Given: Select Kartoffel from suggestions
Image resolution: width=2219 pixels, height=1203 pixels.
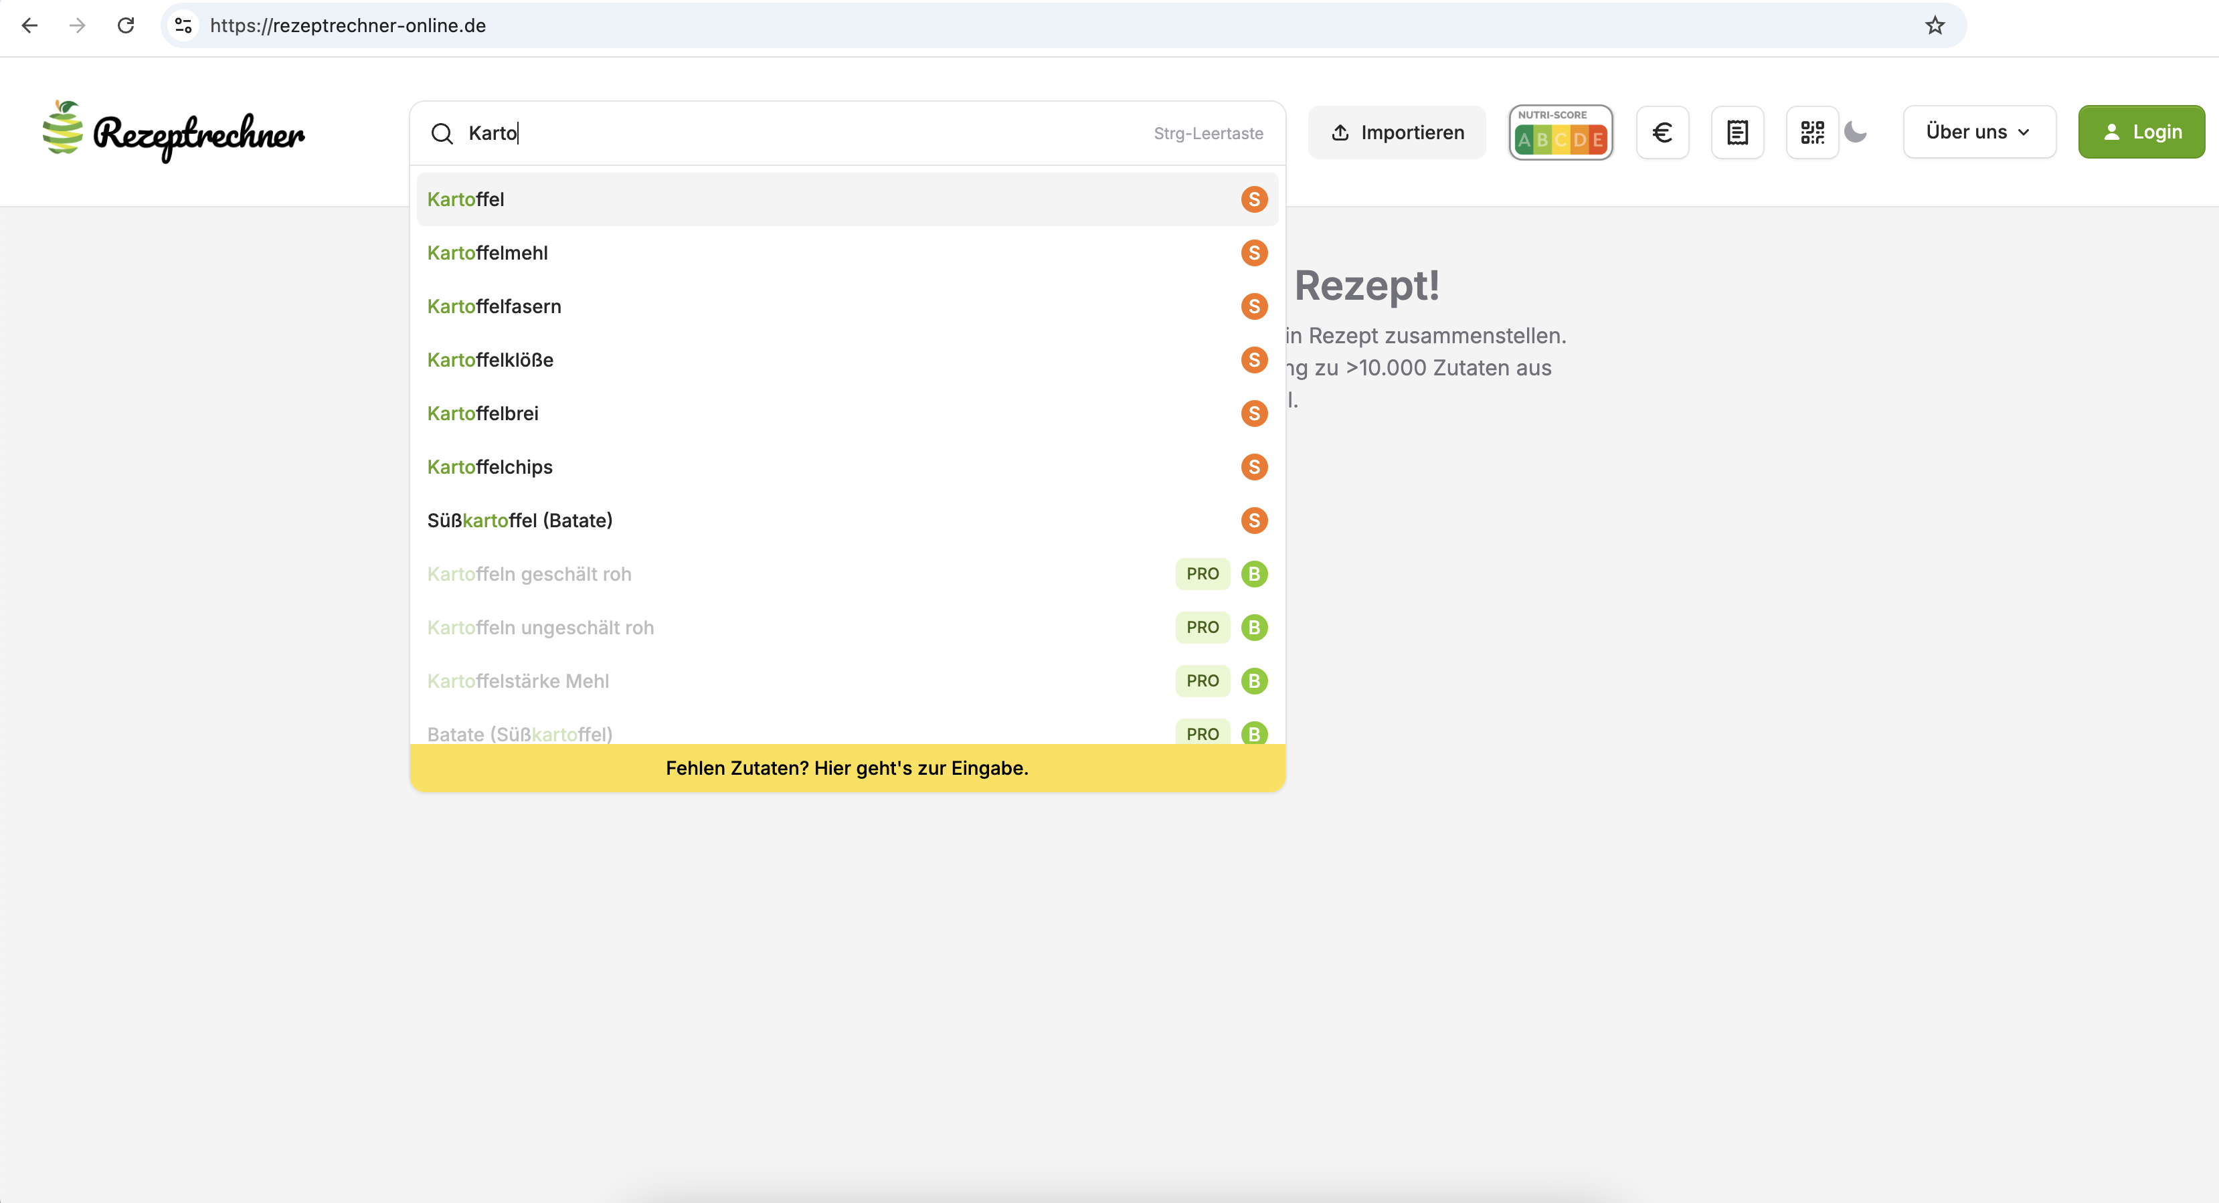Looking at the screenshot, I should pyautogui.click(x=466, y=199).
